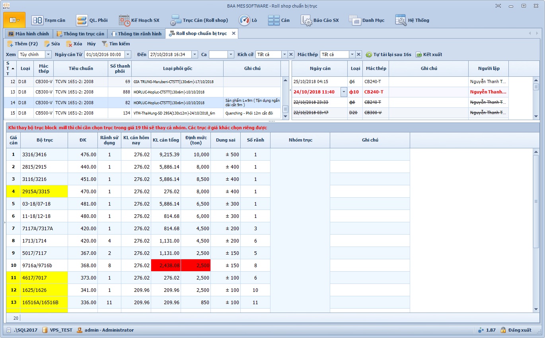545x338 pixels.
Task: Switch to the Thông tin trục cán tab
Action: (x=80, y=34)
